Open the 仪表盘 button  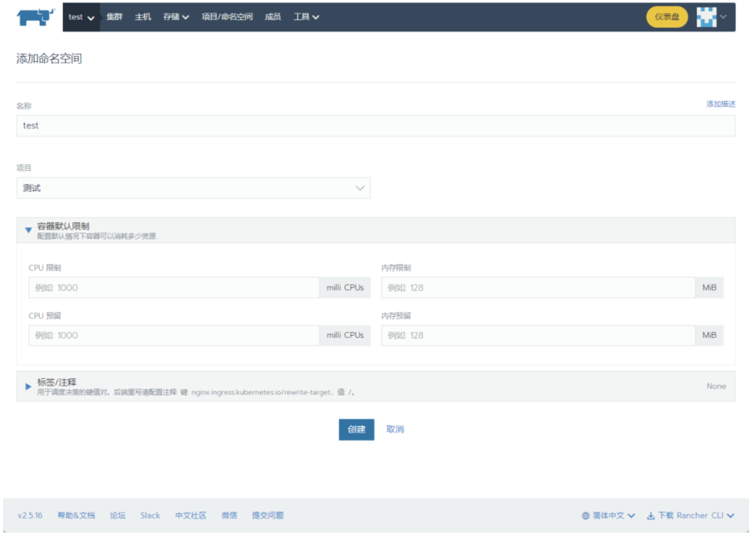click(667, 17)
